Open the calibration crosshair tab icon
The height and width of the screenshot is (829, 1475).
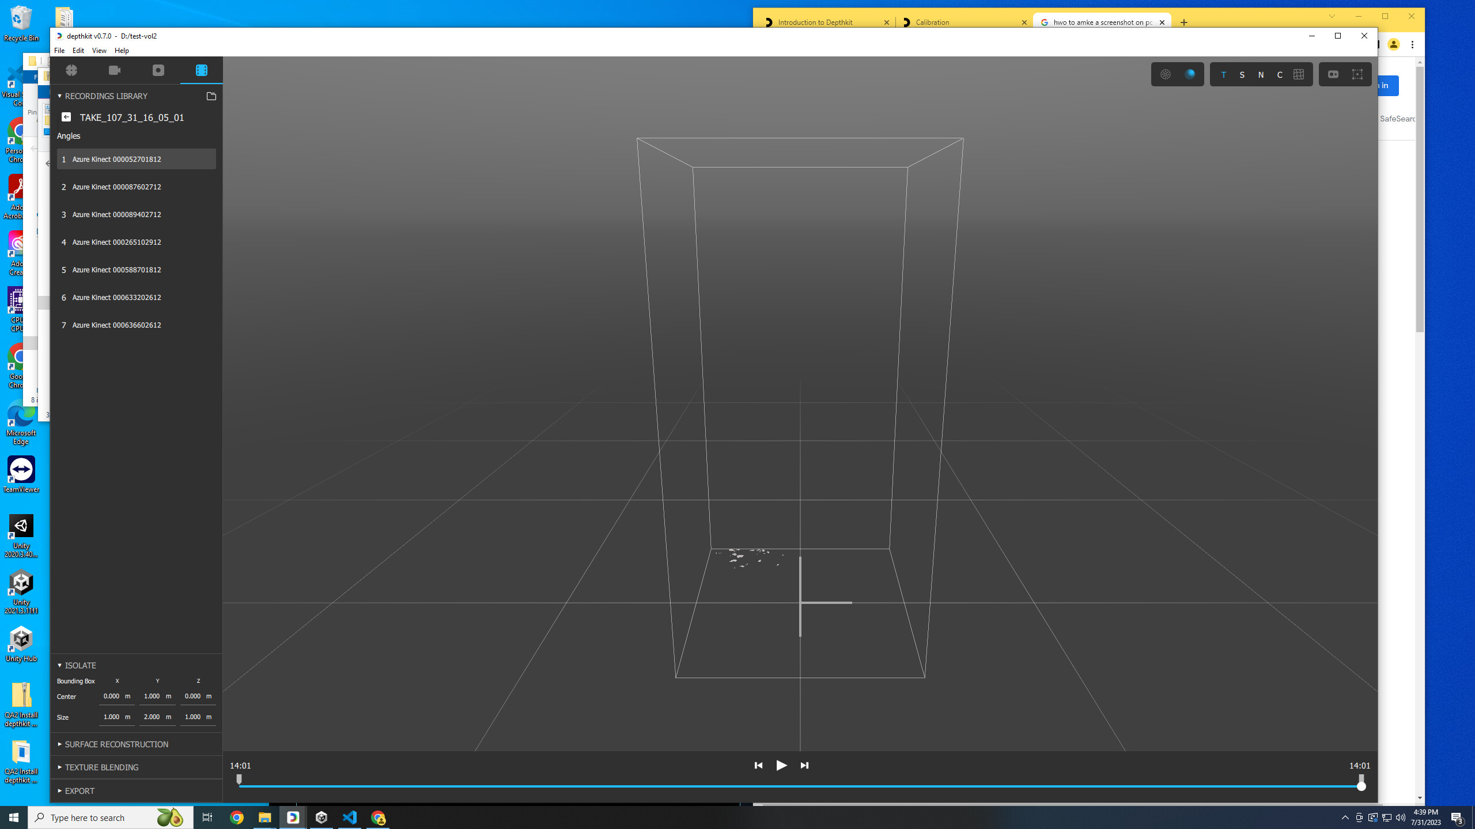click(71, 70)
